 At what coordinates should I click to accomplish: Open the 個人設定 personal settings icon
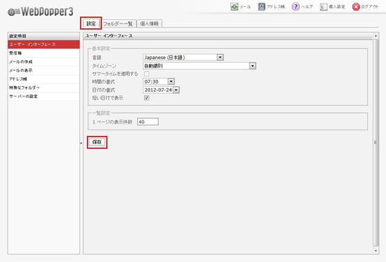pos(323,7)
